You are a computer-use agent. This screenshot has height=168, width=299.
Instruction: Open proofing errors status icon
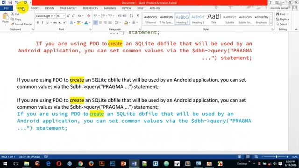coord(46,157)
